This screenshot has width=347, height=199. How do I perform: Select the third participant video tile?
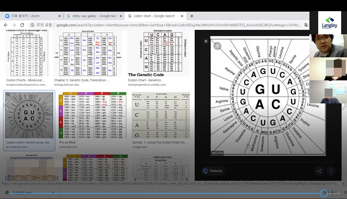click(328, 92)
